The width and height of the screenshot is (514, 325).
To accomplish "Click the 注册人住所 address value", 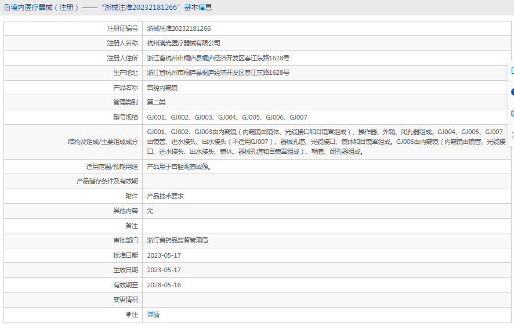I will tap(218, 59).
